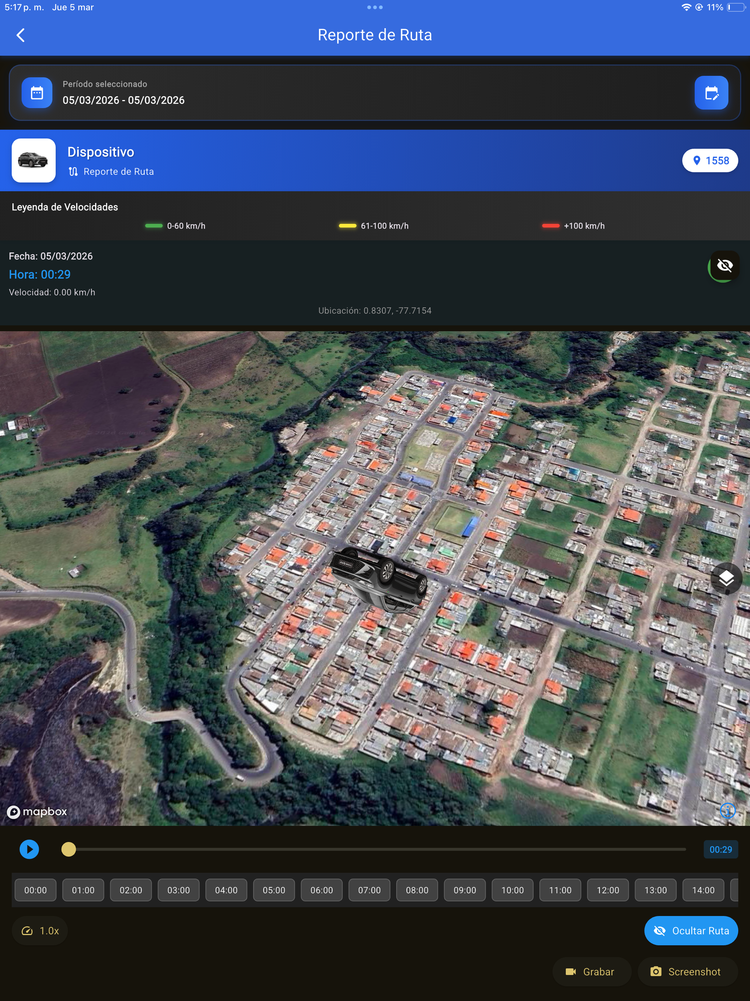This screenshot has width=750, height=1001.
Task: Open the 1558 location points badge
Action: (x=710, y=160)
